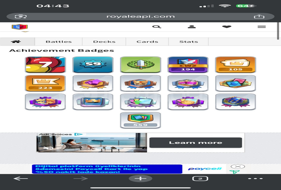
Task: Tap the royaleapi.com address bar
Action: 140,16
